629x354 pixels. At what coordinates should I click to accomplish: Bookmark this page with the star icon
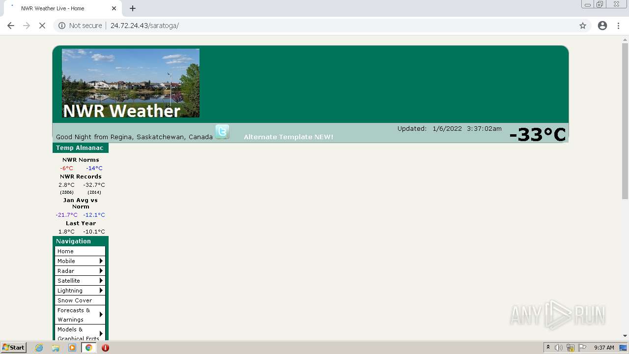[x=583, y=26]
